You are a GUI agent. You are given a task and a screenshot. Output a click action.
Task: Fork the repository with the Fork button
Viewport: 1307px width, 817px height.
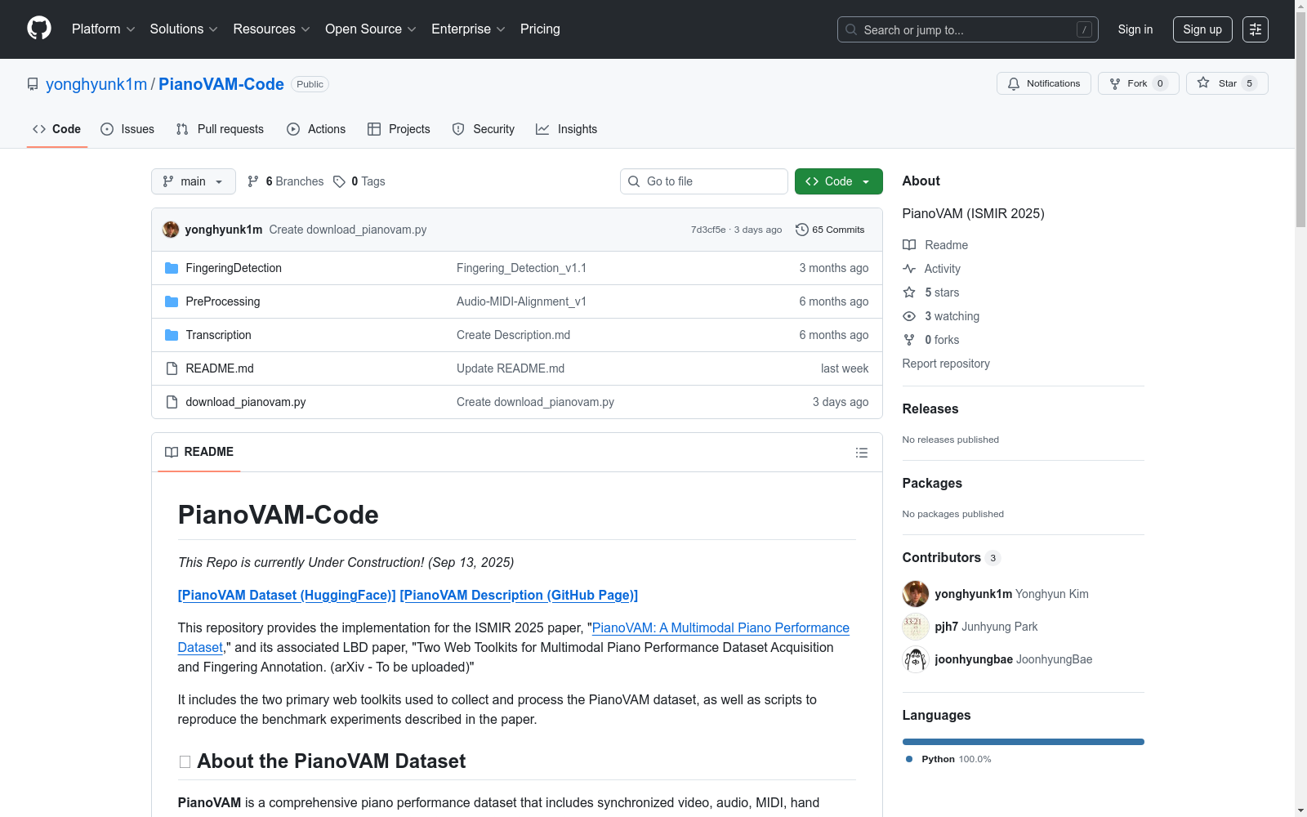coord(1138,83)
